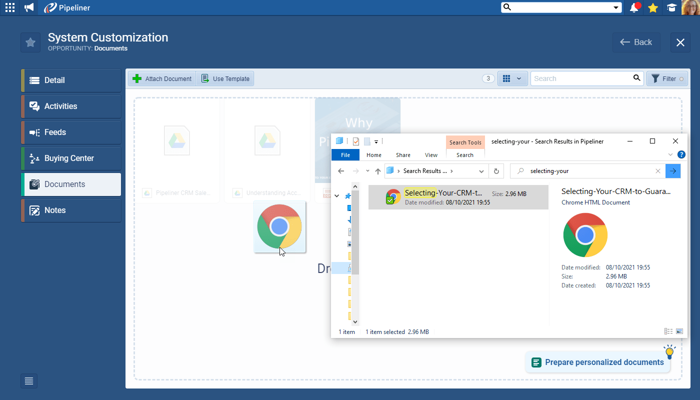Open the Pipeliner learning hub graduation cap
700x400 pixels.
point(671,7)
